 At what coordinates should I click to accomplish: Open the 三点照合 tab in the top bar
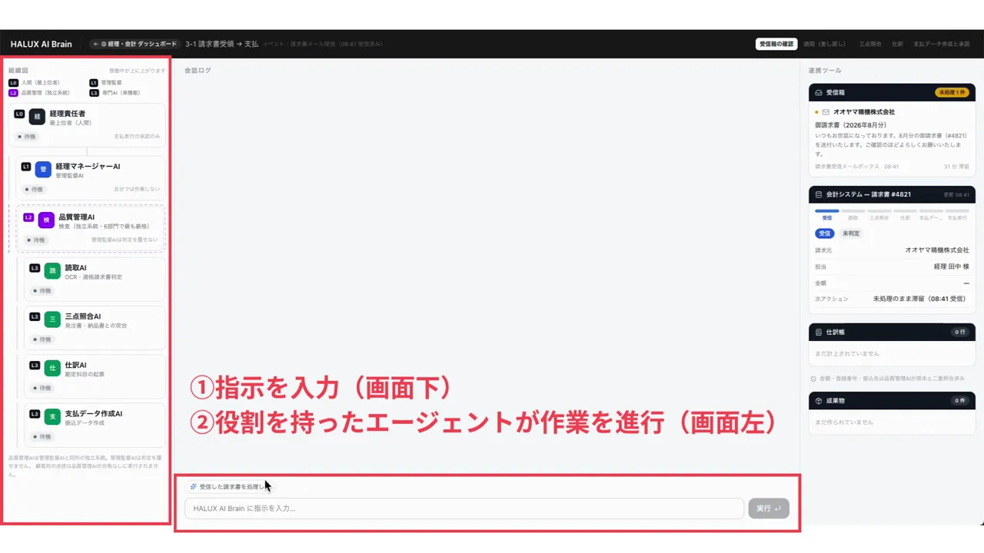870,44
